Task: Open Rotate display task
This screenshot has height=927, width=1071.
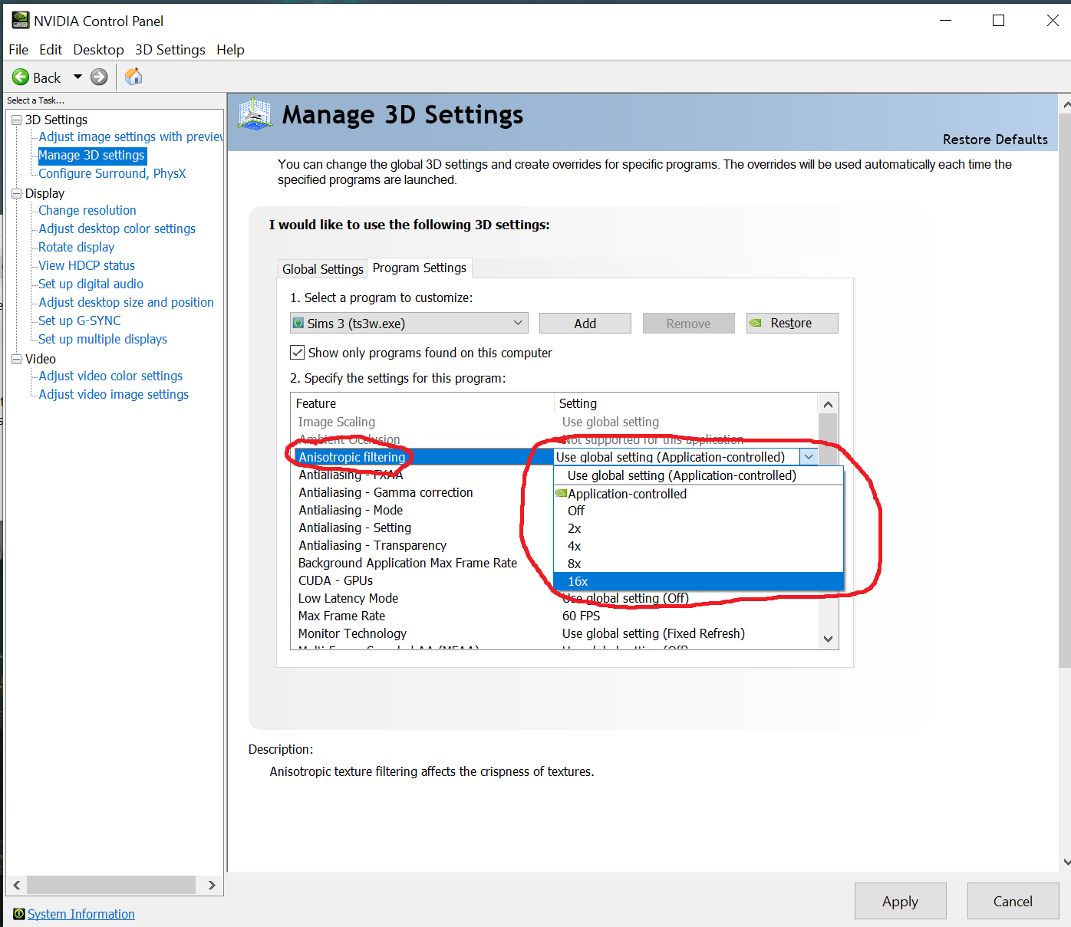Action: [x=76, y=247]
